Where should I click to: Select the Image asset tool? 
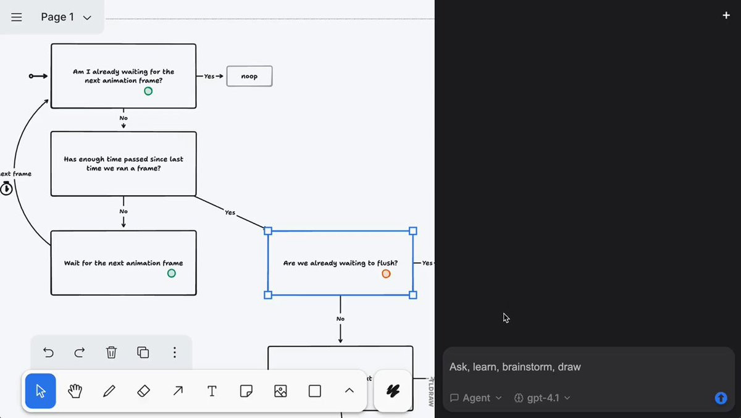(x=280, y=391)
